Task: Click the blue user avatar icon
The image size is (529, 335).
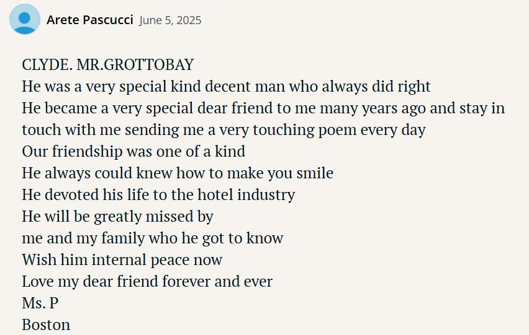Action: click(x=25, y=19)
